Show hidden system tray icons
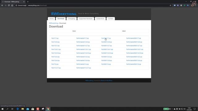This screenshot has height=111, width=198. 172,109
